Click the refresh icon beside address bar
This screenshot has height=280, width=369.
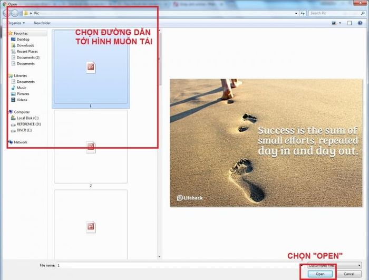coord(303,13)
